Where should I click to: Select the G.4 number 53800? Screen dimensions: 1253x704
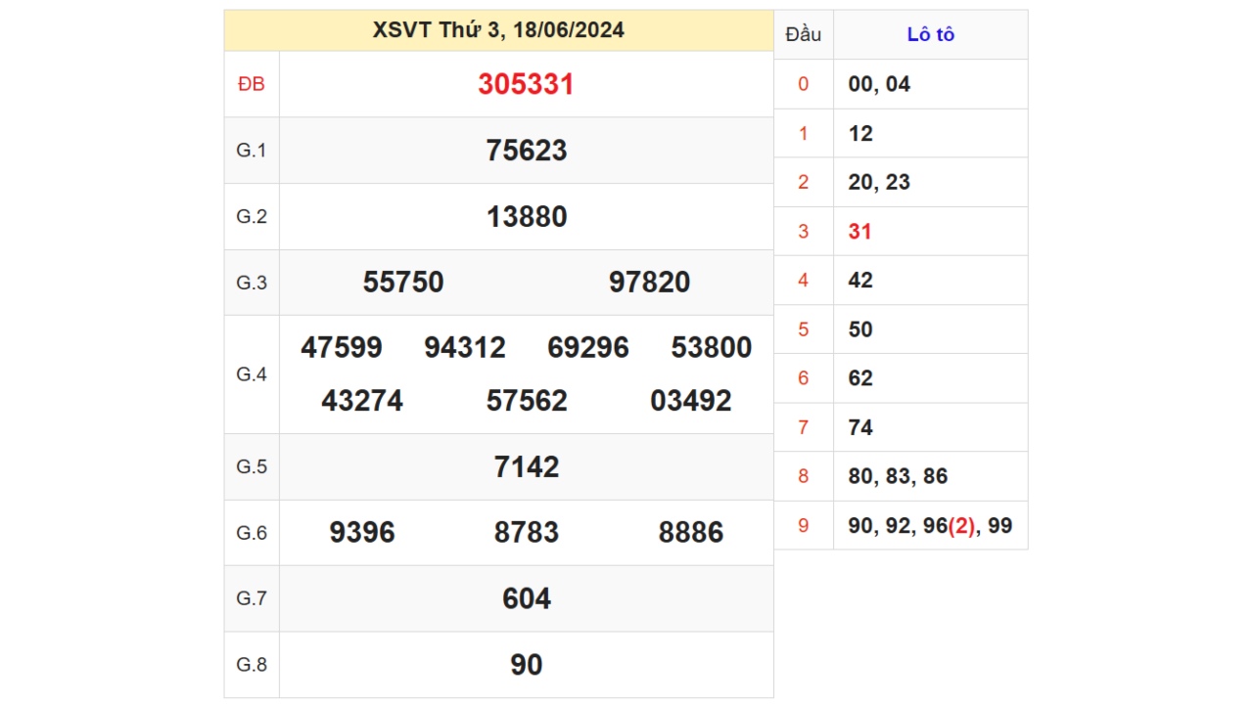(712, 348)
